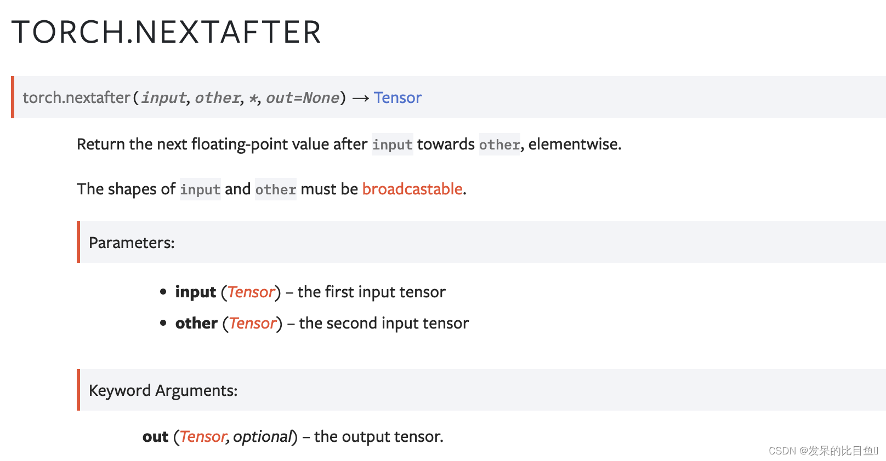Click the inline code other in shapes sentence
Viewport: 886px width, 461px height.
[276, 189]
